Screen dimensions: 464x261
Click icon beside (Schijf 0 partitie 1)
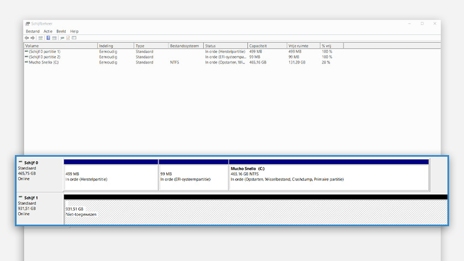tap(27, 51)
